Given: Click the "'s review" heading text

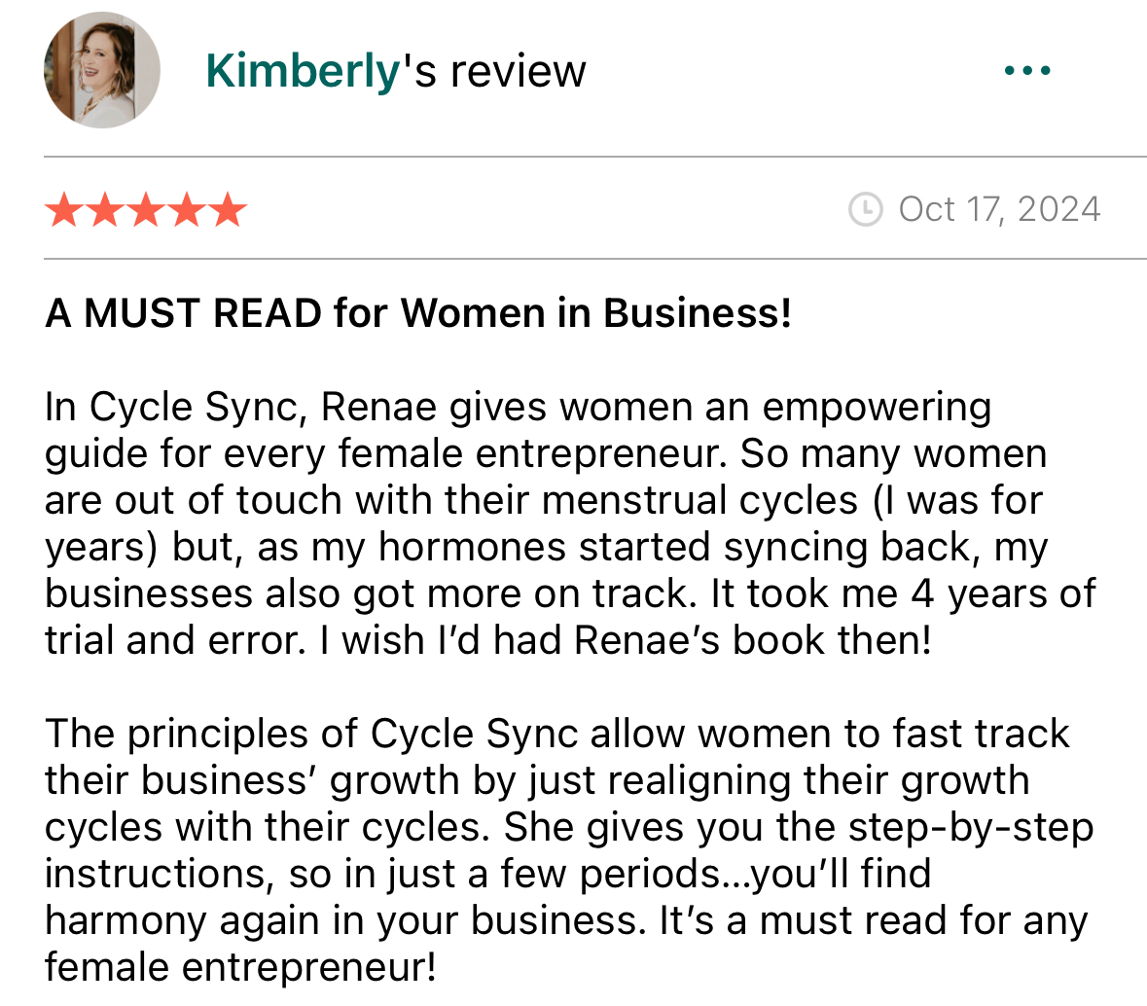Looking at the screenshot, I should point(493,71).
